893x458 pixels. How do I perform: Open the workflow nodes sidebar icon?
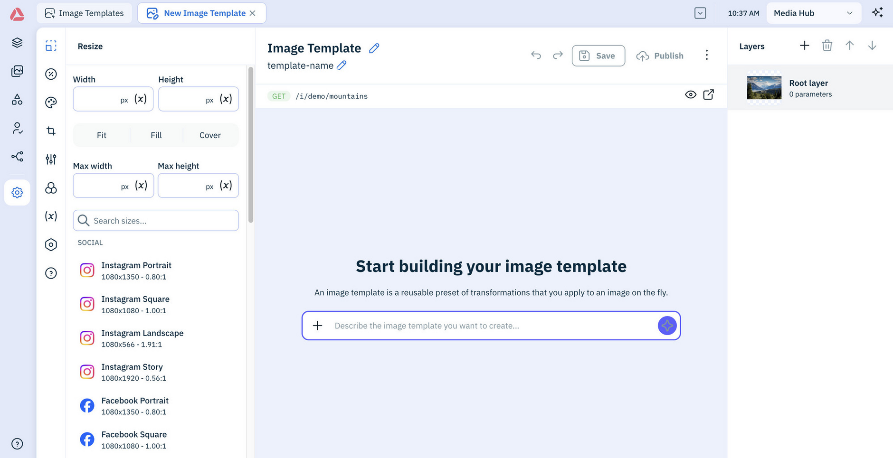click(x=17, y=157)
